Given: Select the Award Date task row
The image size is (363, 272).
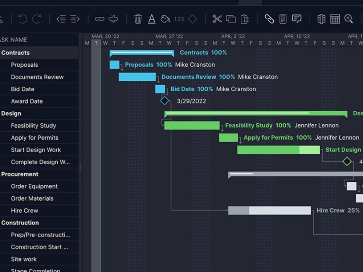Looking at the screenshot, I should 39,101.
